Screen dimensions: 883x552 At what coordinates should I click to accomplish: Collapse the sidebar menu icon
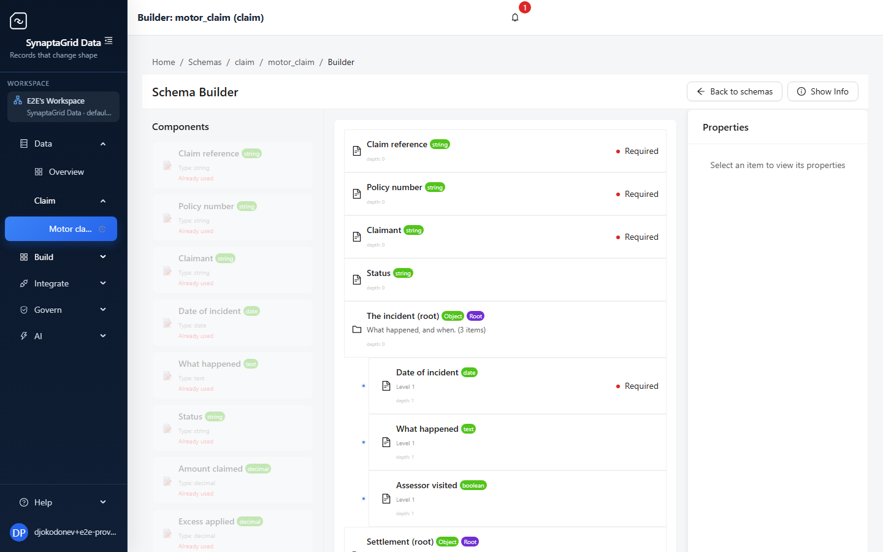pos(109,40)
